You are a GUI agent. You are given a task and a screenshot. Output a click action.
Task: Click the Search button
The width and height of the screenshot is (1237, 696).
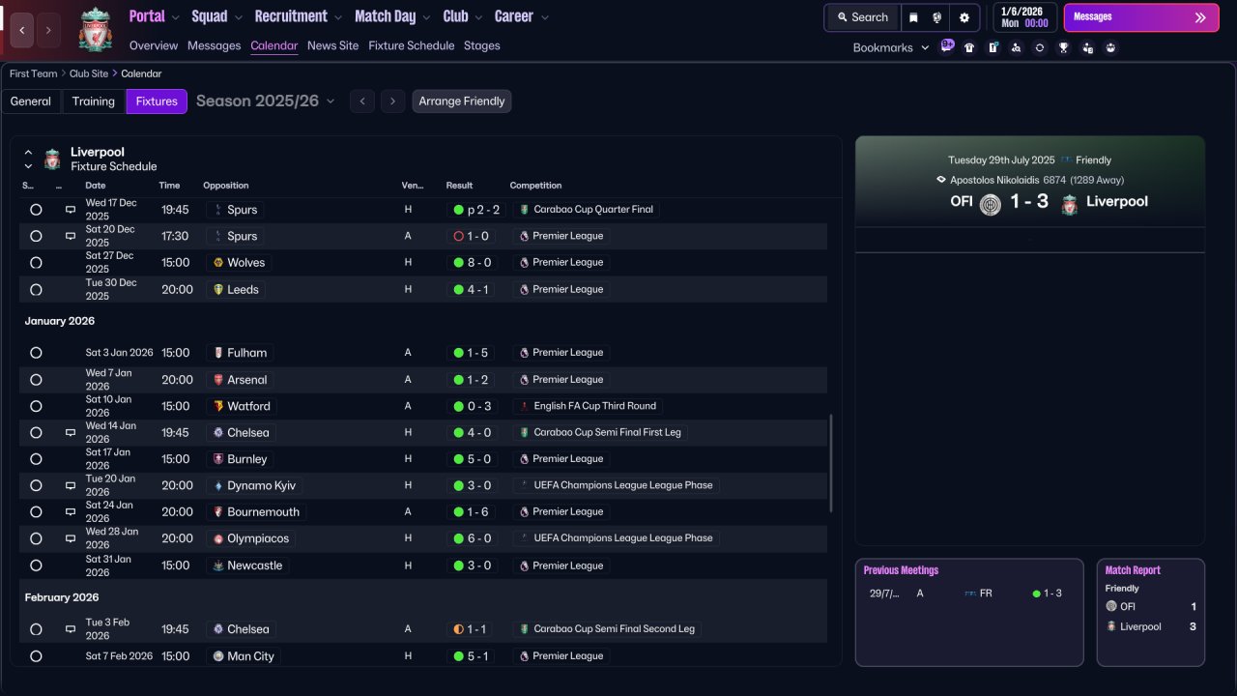tap(862, 17)
